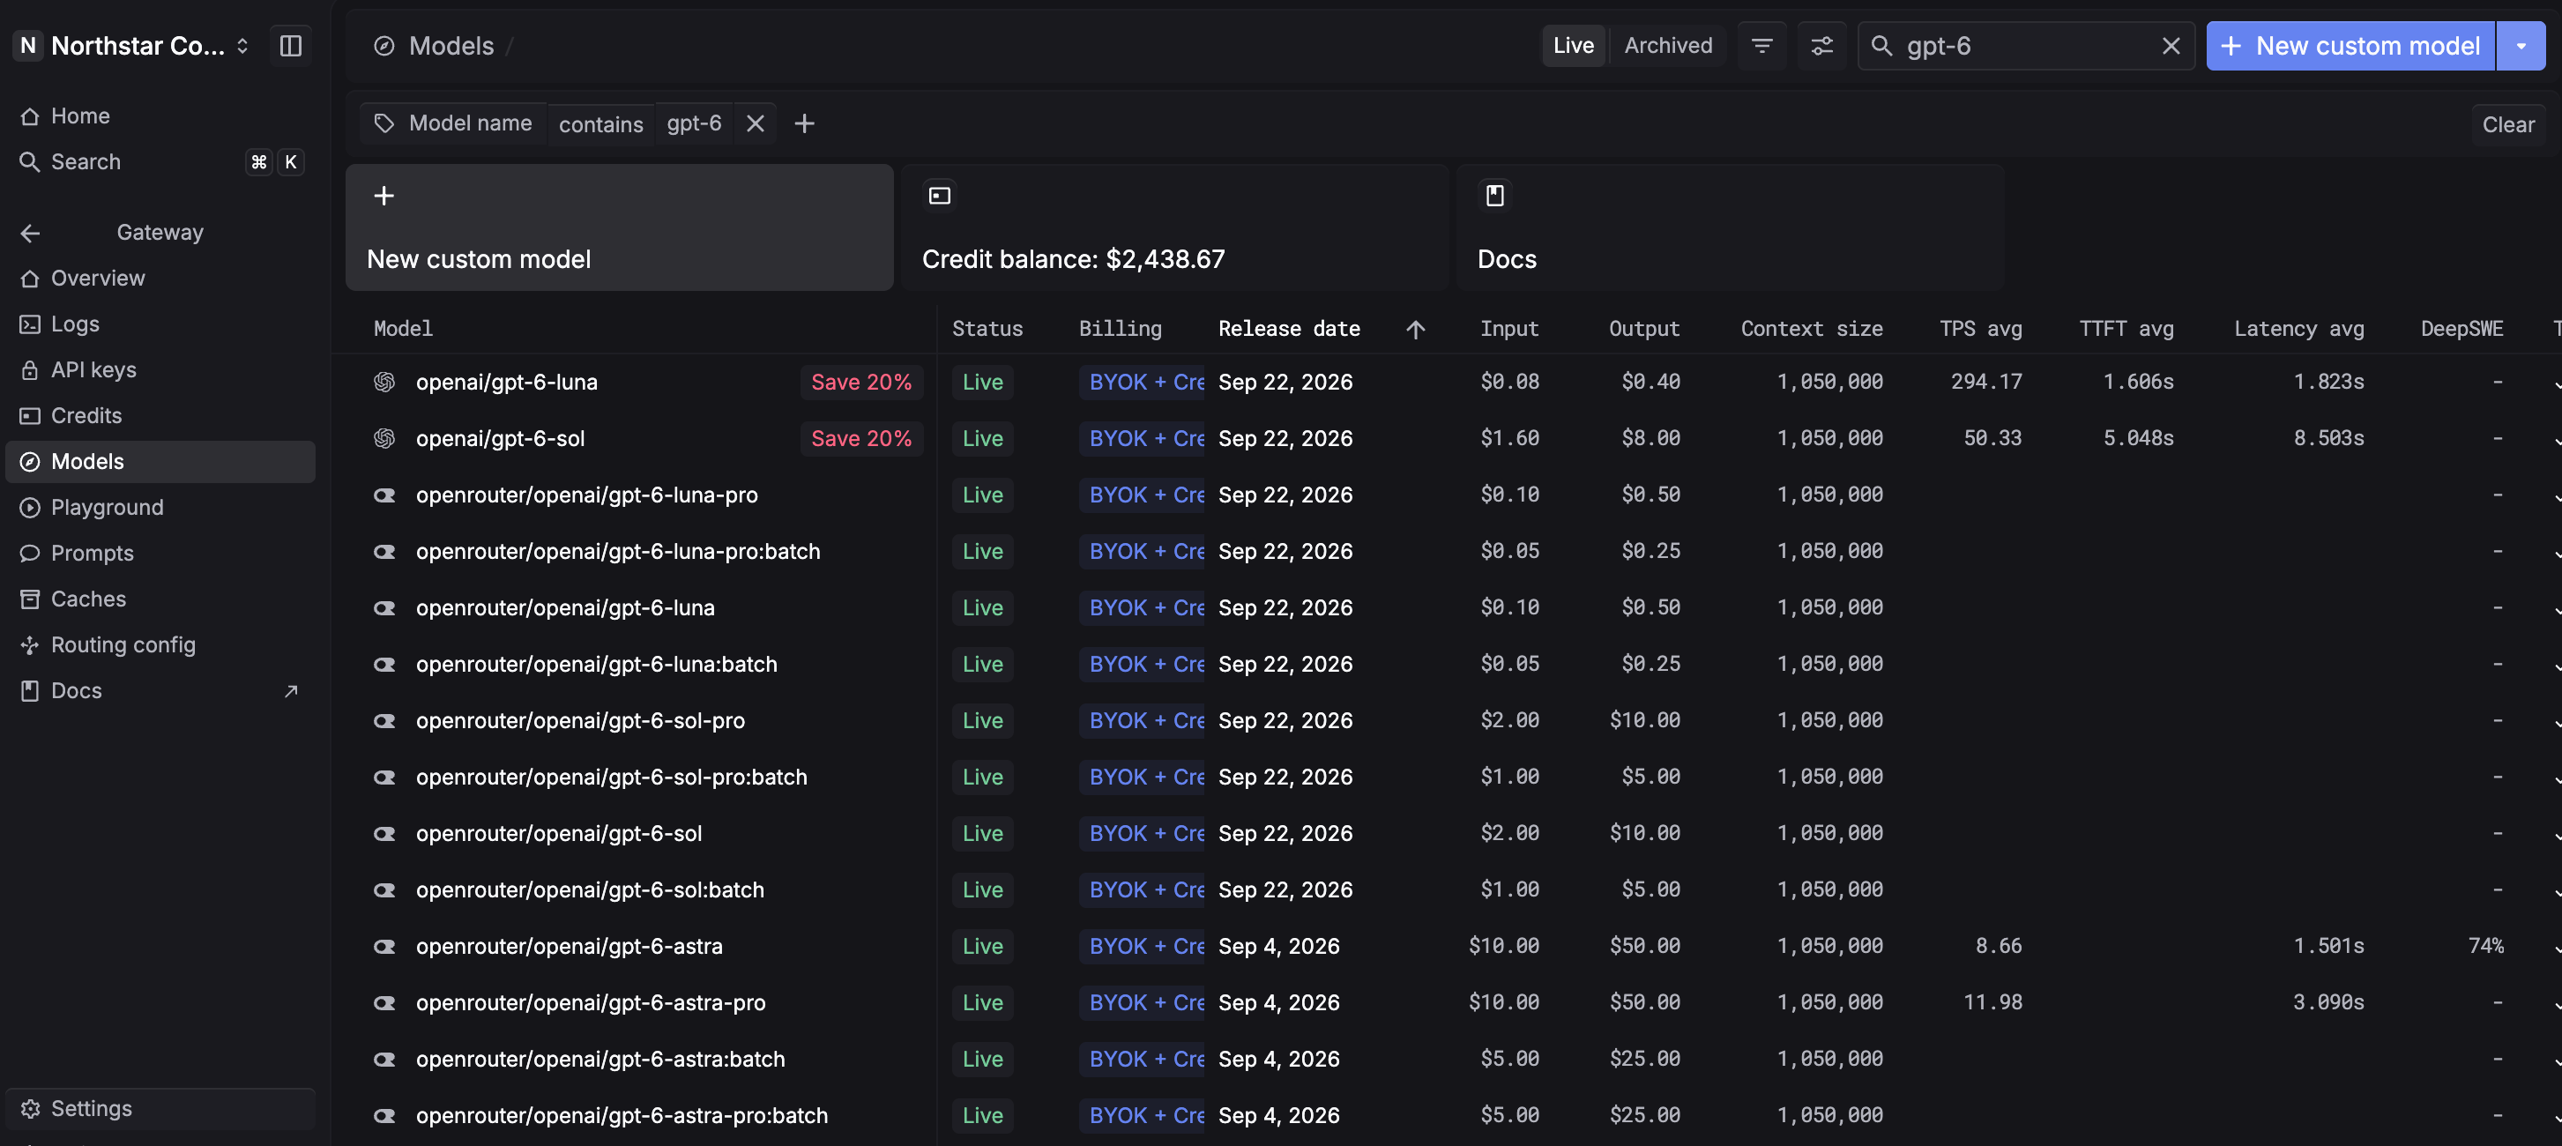Click the Live status of openrouter/openai/gpt-6-luna
2562x1146 pixels.
[x=983, y=607]
